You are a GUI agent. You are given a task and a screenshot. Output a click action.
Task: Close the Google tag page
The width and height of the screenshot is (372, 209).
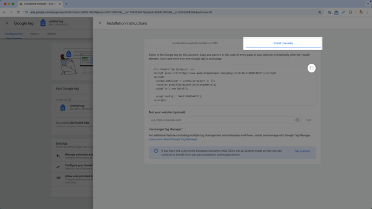coord(7,23)
